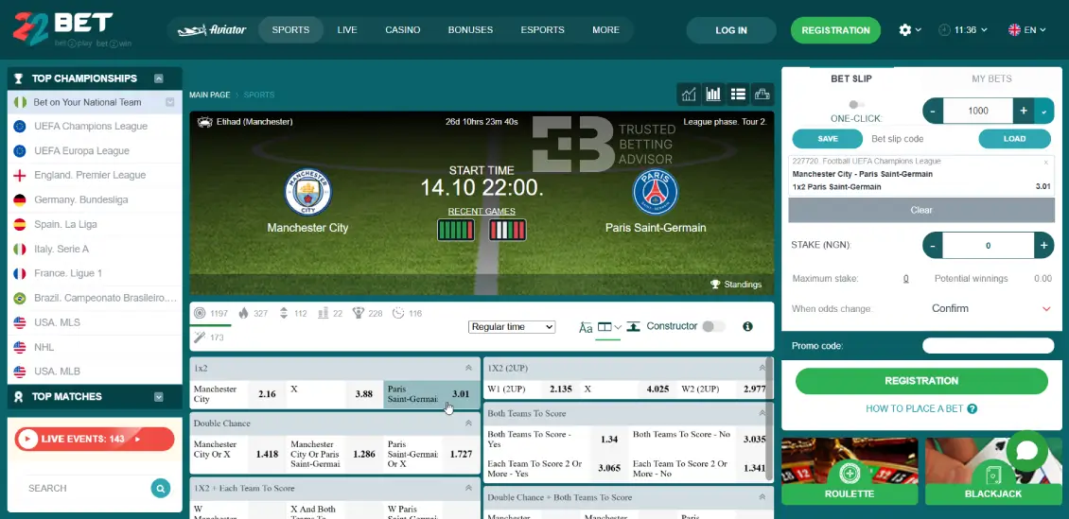This screenshot has height=519, width=1069.
Task: Select the up-down arrows filter 112
Action: click(285, 313)
